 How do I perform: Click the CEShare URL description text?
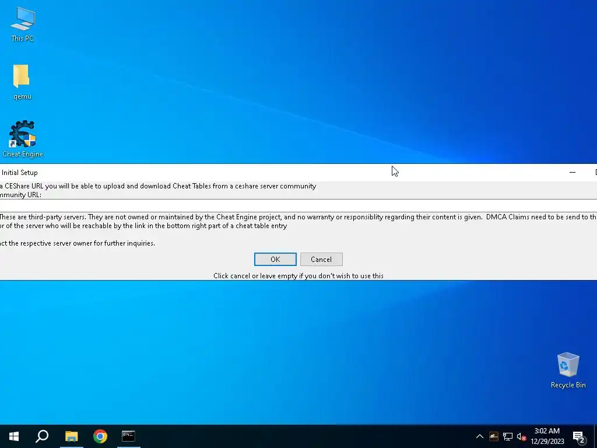coord(158,186)
